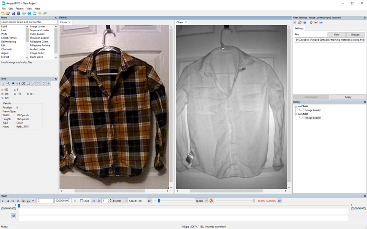The image size is (367, 229).
Task: Select the magnifier Zoom tool in Tools
Action: click(8, 83)
